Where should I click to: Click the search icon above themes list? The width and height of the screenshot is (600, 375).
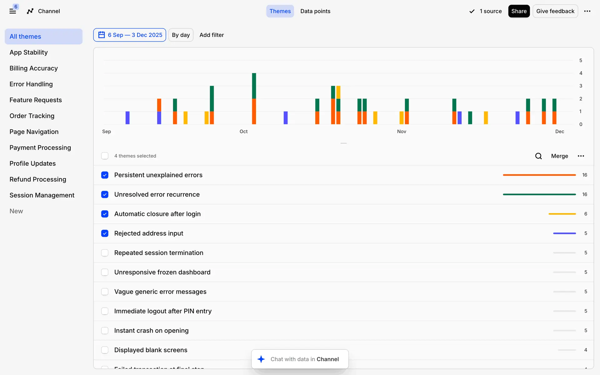[x=538, y=156]
